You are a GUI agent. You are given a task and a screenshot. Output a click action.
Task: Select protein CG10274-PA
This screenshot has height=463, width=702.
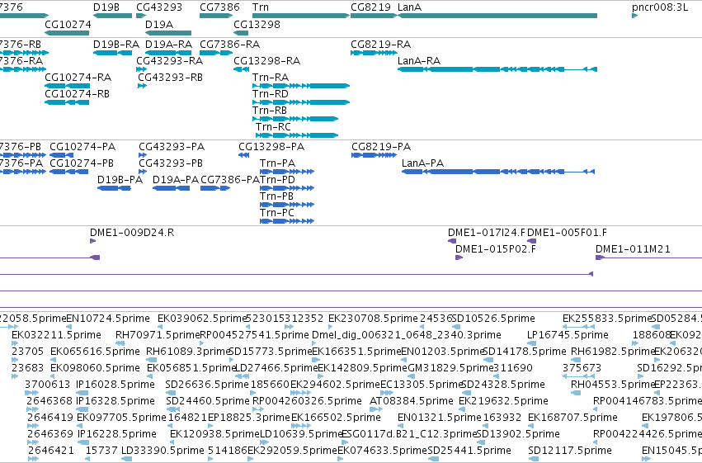coord(82,147)
